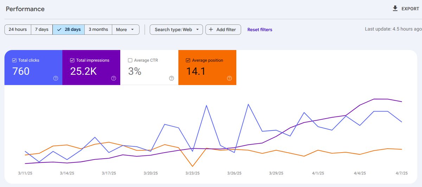
Task: Open help icon on Average position card
Action: [229, 78]
